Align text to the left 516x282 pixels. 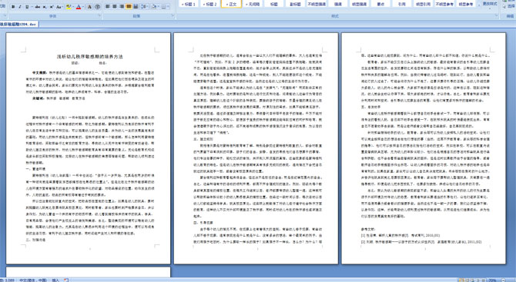(108, 7)
